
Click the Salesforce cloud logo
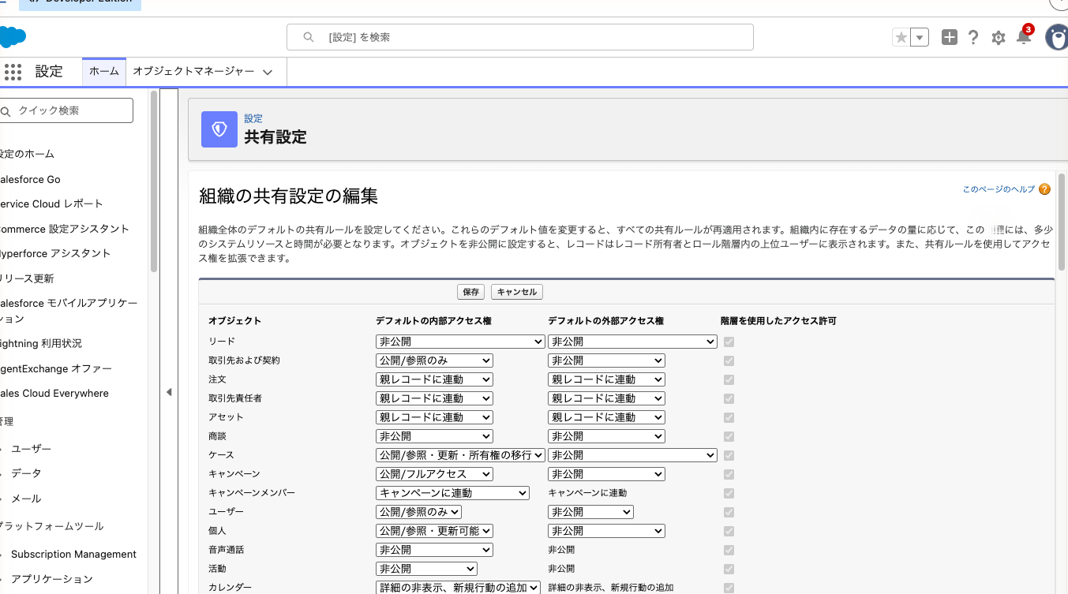pos(13,37)
